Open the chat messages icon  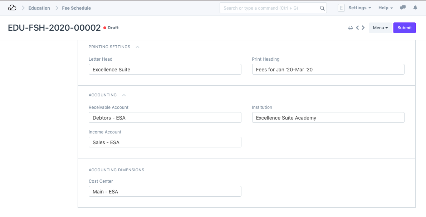[x=403, y=8]
